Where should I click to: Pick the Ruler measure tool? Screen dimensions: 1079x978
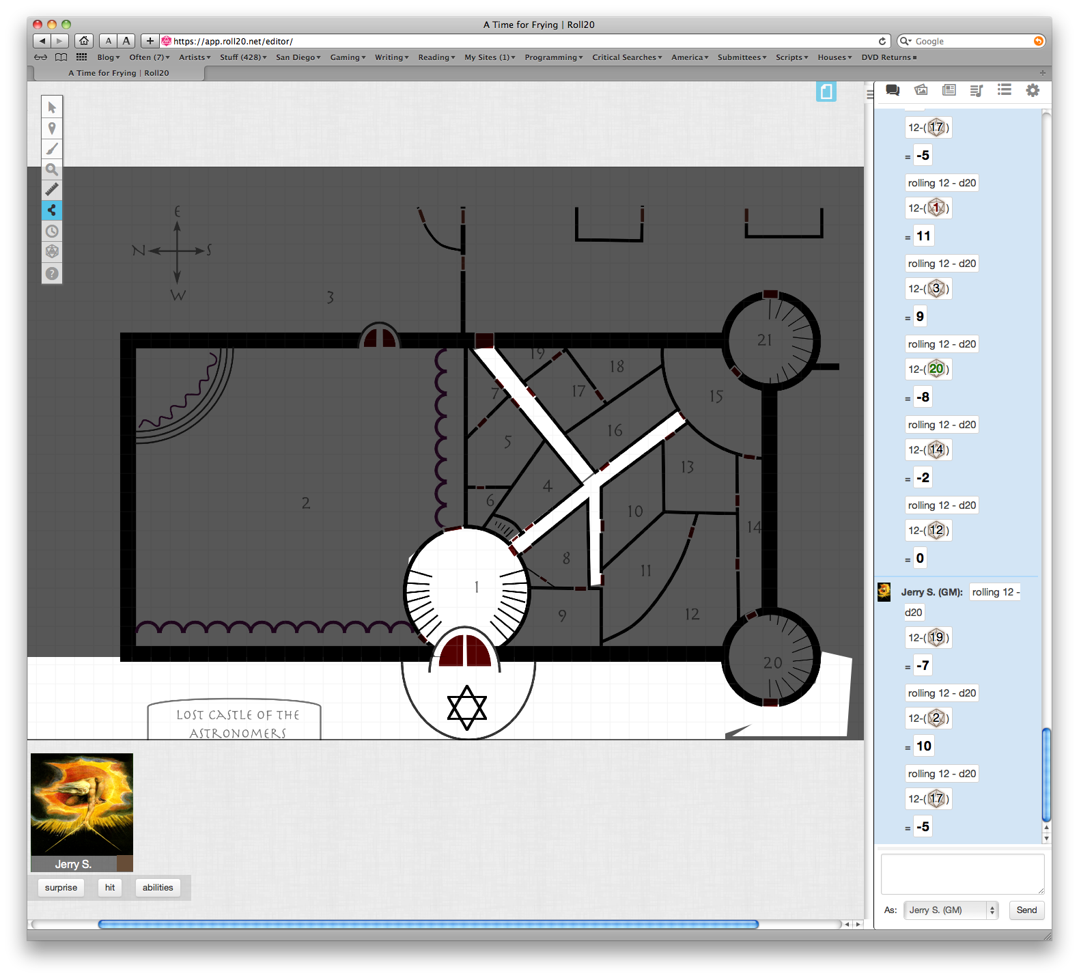pyautogui.click(x=52, y=190)
